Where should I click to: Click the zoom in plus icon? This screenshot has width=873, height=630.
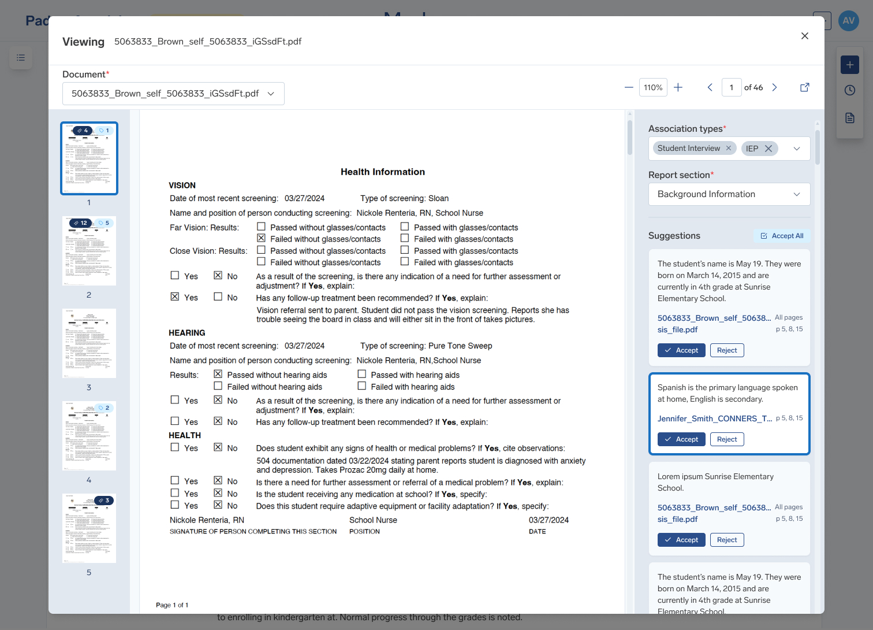pyautogui.click(x=678, y=87)
